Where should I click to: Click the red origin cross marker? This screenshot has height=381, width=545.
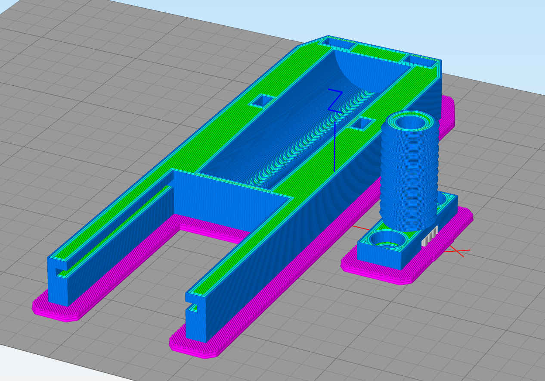pos(455,250)
